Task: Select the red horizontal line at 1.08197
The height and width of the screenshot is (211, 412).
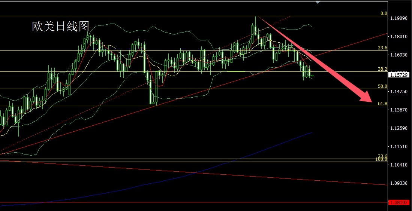Action: pyautogui.click(x=194, y=202)
